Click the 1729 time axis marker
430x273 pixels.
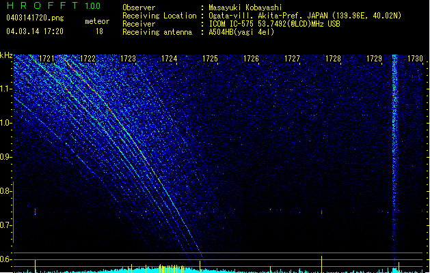coord(374,59)
